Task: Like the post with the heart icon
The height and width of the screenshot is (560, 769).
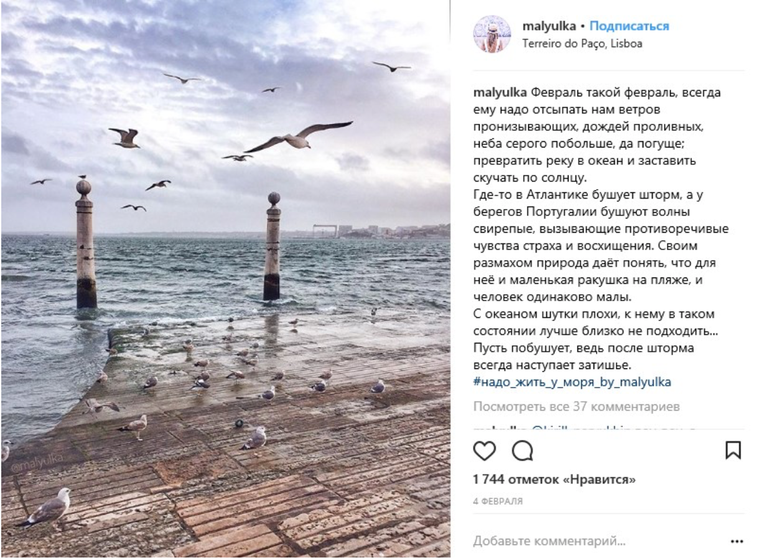Action: [484, 450]
